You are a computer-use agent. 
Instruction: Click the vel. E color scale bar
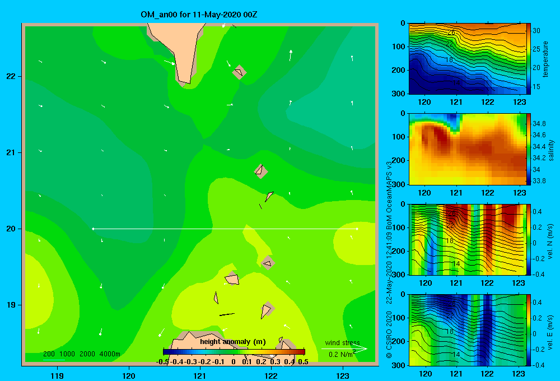coord(529,330)
